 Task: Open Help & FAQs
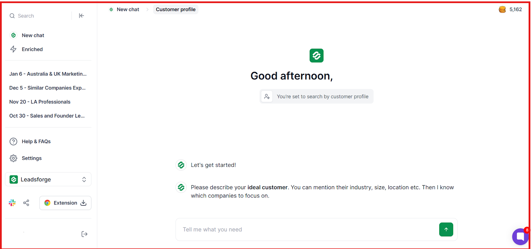click(x=36, y=141)
